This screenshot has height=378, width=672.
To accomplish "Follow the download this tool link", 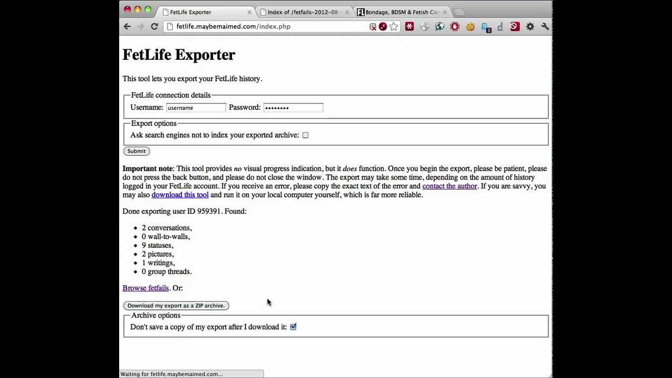I will pos(180,195).
